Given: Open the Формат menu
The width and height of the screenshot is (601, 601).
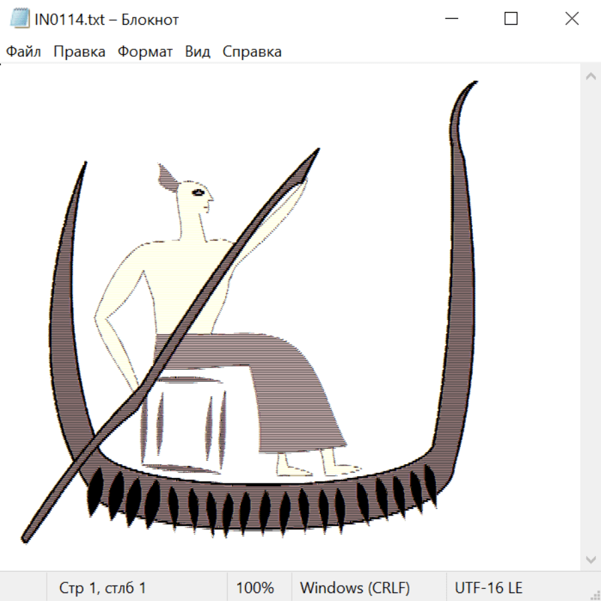Looking at the screenshot, I should pos(145,52).
